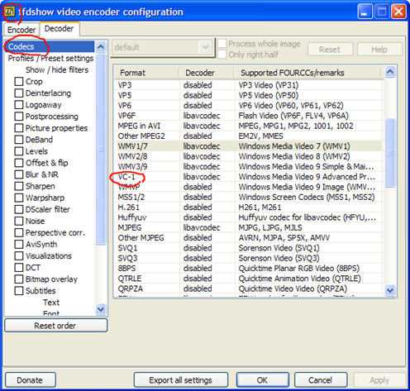Click codec list scroll up arrow

[390, 72]
